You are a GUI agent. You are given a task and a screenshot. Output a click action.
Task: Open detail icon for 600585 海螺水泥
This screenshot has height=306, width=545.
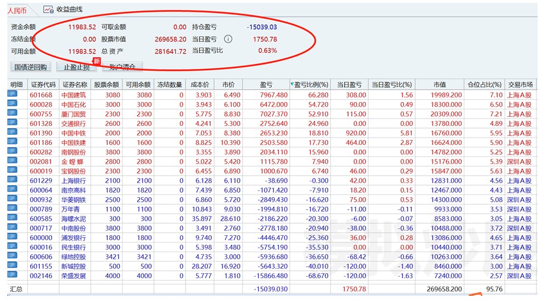click(12, 218)
